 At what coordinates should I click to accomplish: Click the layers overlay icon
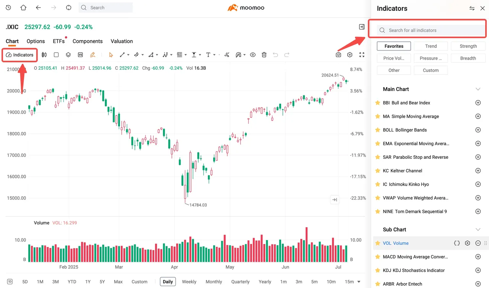68,55
